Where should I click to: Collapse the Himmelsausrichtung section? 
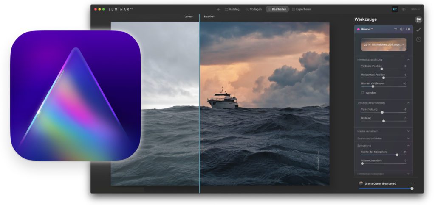click(x=408, y=60)
